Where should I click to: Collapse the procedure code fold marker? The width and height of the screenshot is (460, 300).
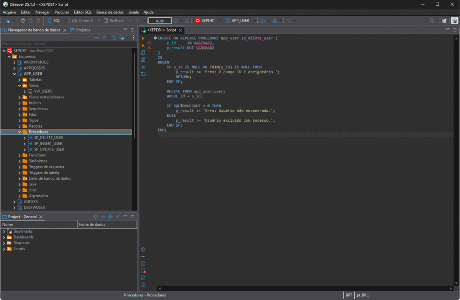[x=155, y=38]
